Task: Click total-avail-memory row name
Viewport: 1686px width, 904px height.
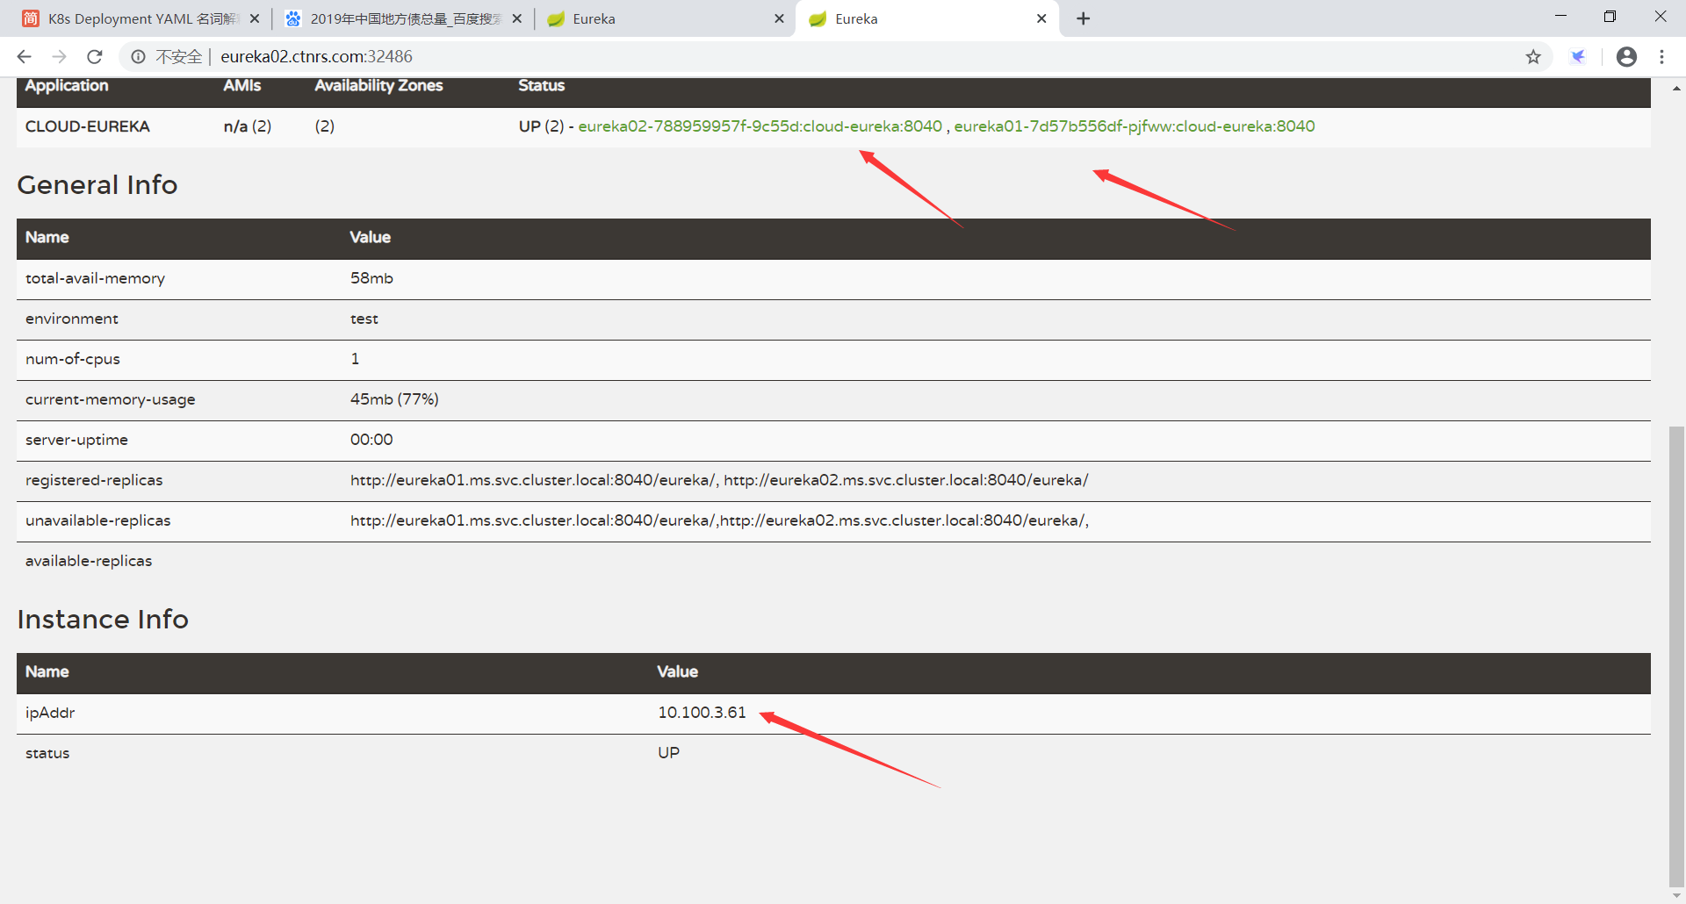Action: pyautogui.click(x=95, y=278)
